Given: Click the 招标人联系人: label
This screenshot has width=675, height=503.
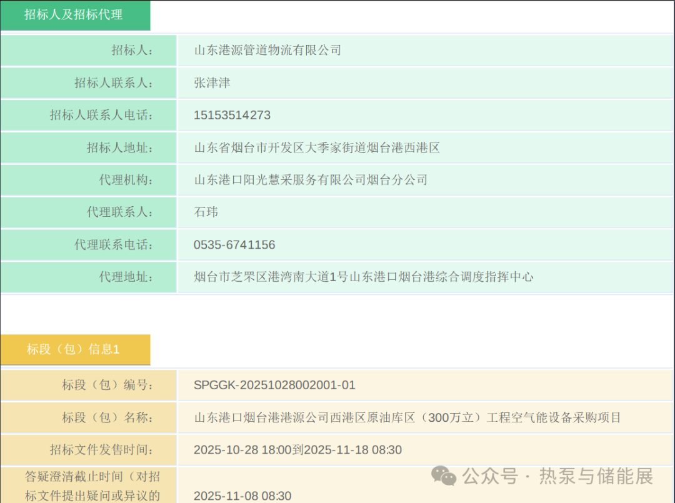Looking at the screenshot, I should tap(114, 82).
